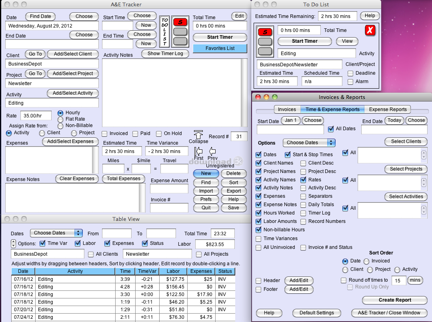The width and height of the screenshot is (432, 322).
Task: Go to Prev record arrow icon
Action: click(212, 151)
